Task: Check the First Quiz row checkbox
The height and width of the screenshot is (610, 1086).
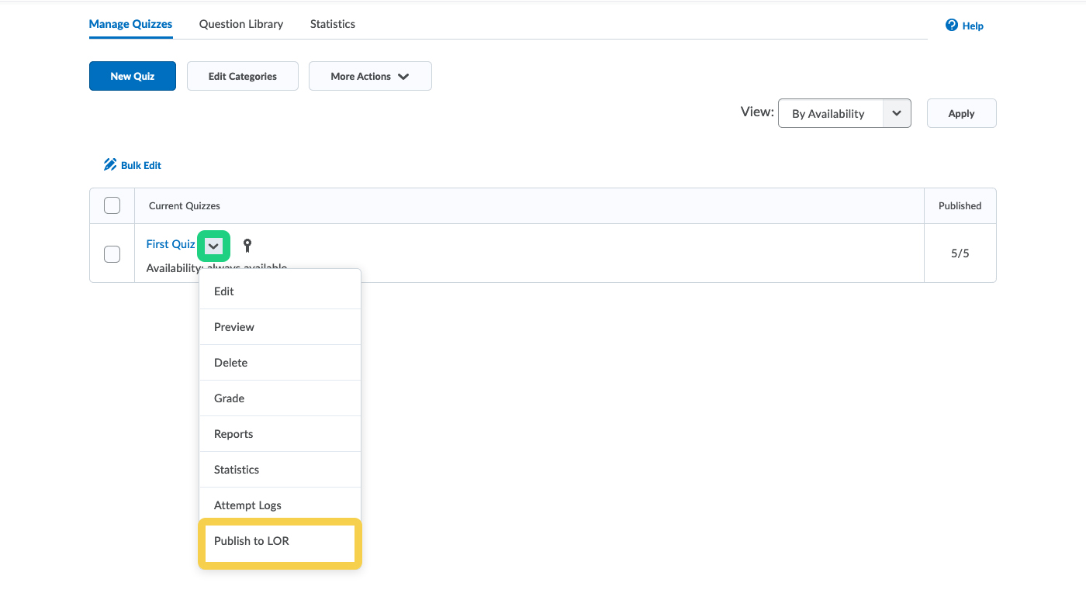Action: [112, 253]
